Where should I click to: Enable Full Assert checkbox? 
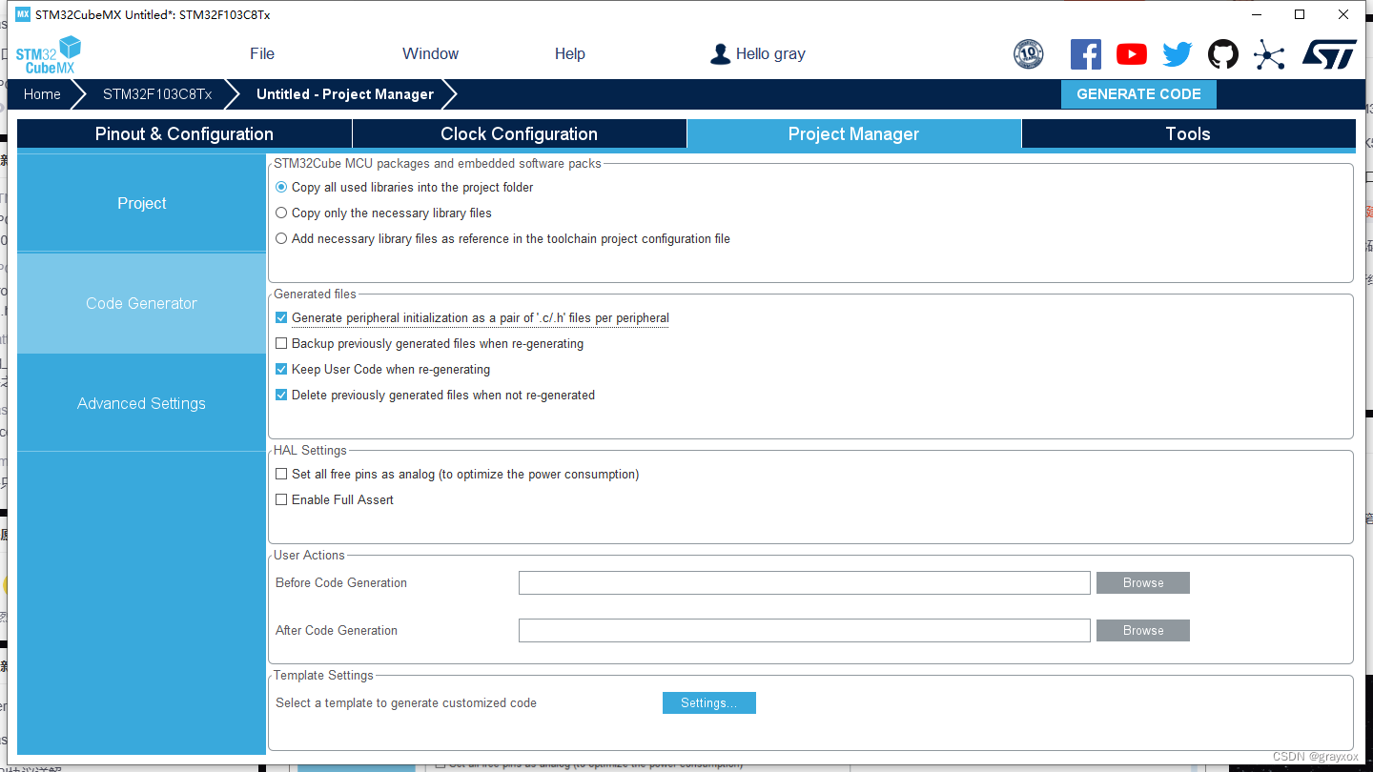coord(281,500)
